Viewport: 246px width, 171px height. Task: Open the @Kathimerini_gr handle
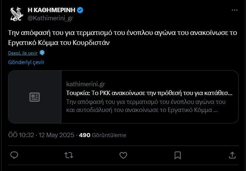[50, 18]
